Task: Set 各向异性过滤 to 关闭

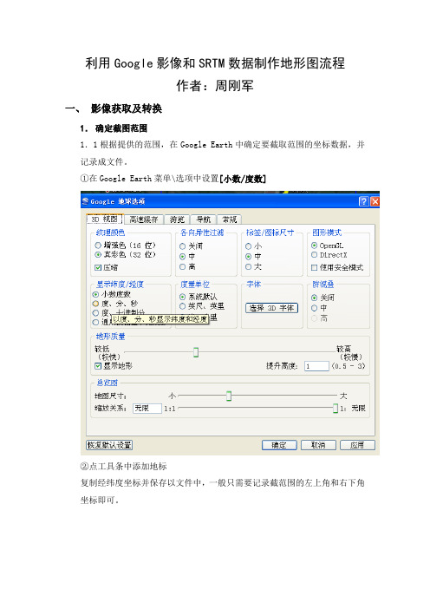Action: [191, 246]
